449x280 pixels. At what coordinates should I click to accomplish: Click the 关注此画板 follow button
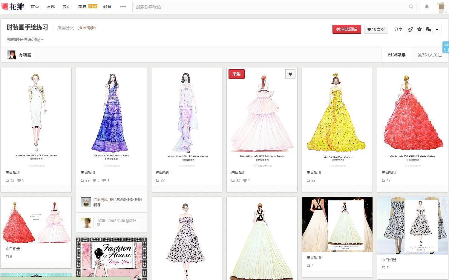(347, 29)
